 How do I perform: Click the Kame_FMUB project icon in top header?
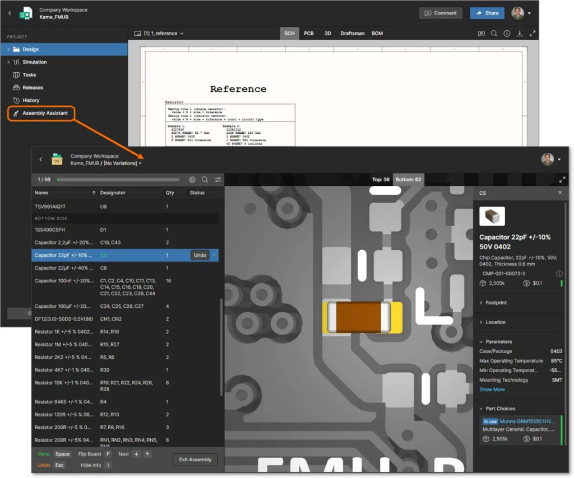tap(26, 13)
